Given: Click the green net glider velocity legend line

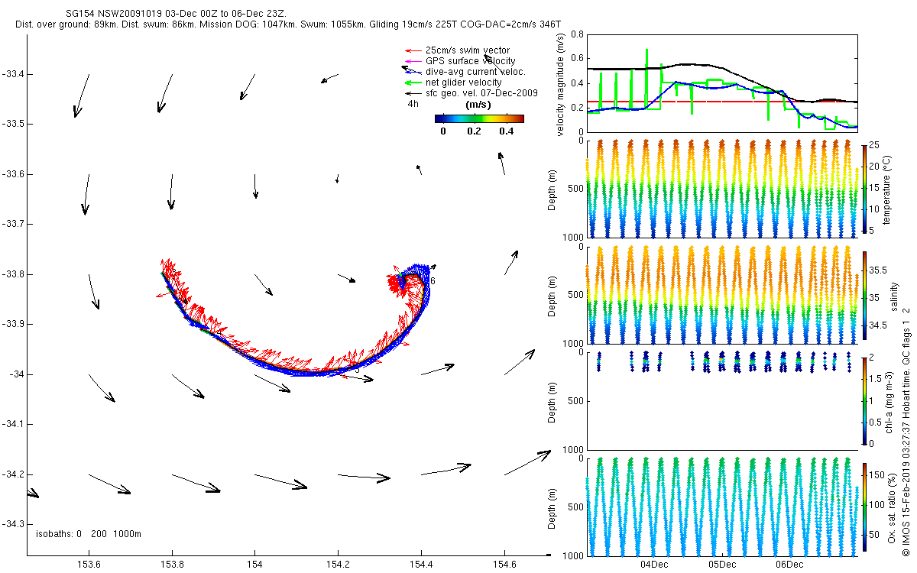Looking at the screenshot, I should pos(413,82).
